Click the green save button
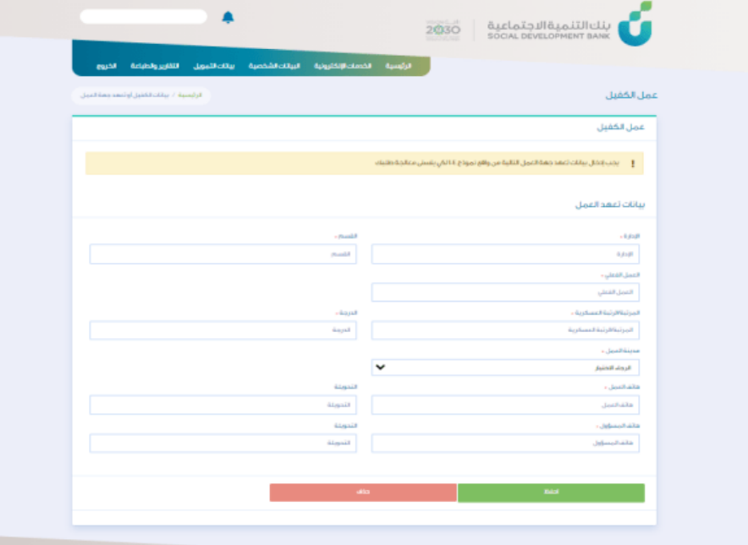 point(551,493)
